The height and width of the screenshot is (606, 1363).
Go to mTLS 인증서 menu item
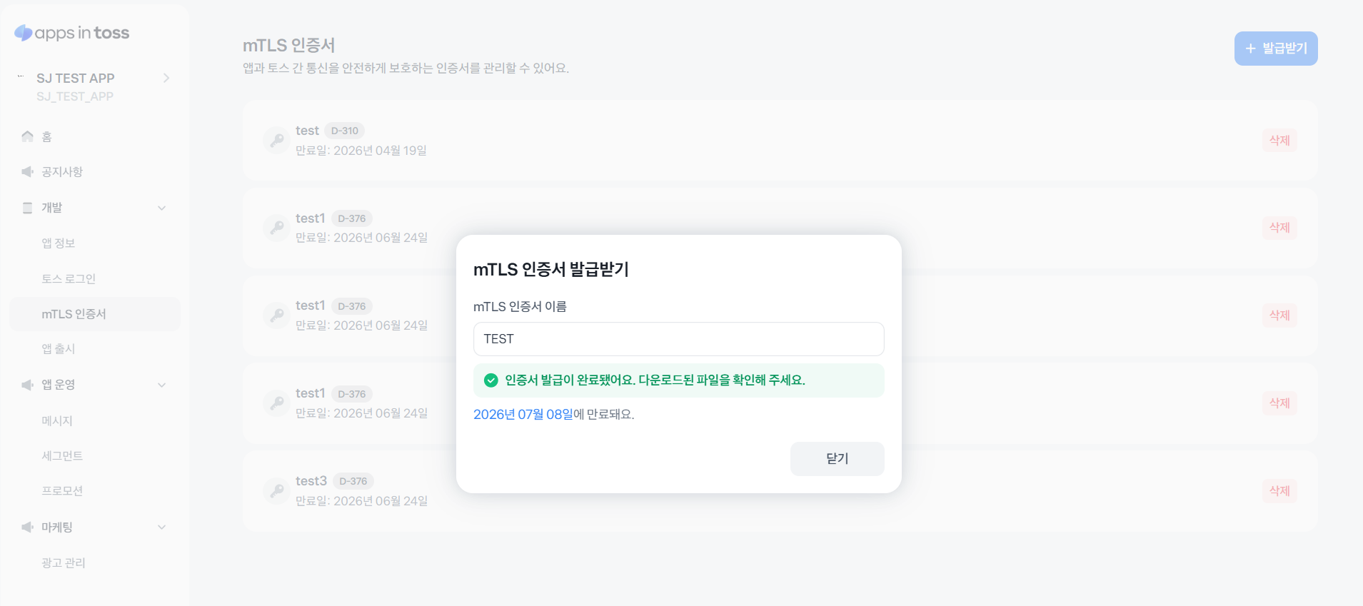click(95, 314)
